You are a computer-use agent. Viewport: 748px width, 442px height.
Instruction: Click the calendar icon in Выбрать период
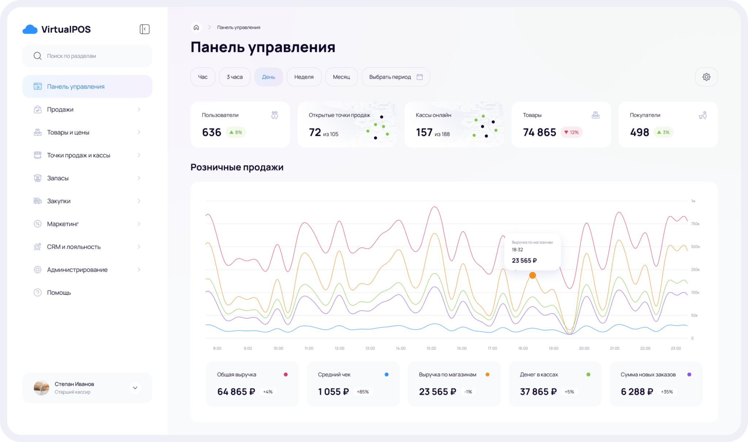[x=420, y=77]
